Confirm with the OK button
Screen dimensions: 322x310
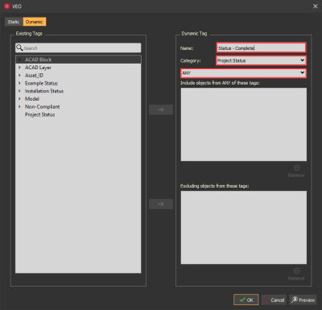coord(246,300)
